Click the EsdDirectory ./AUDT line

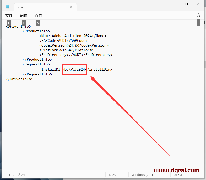[x=76, y=55]
